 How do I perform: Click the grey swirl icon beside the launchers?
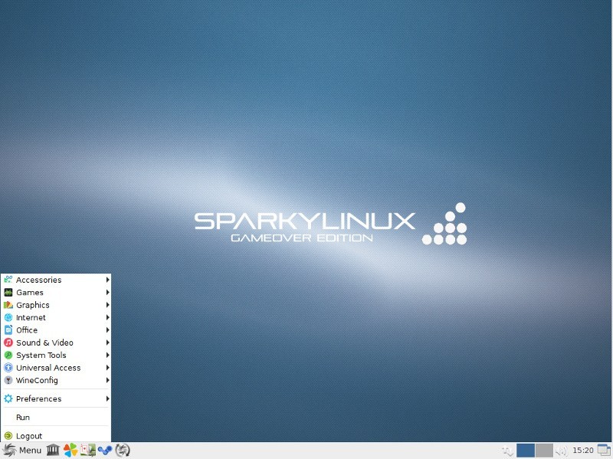pyautogui.click(x=123, y=450)
